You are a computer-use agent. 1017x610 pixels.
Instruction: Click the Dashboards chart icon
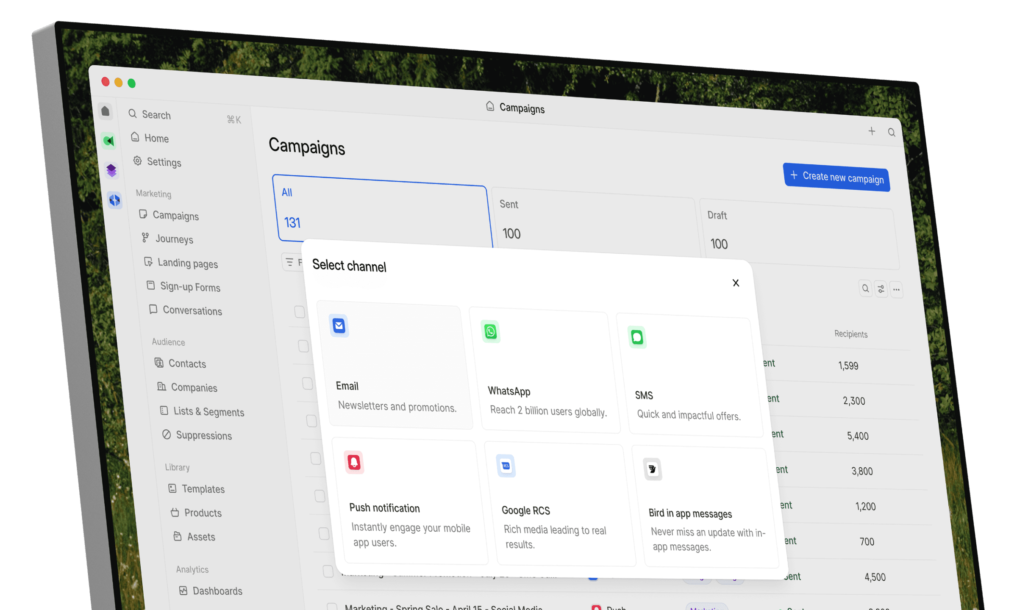point(183,590)
